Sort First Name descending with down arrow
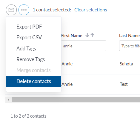Viewport: 140px width, 123px height. click(87, 35)
